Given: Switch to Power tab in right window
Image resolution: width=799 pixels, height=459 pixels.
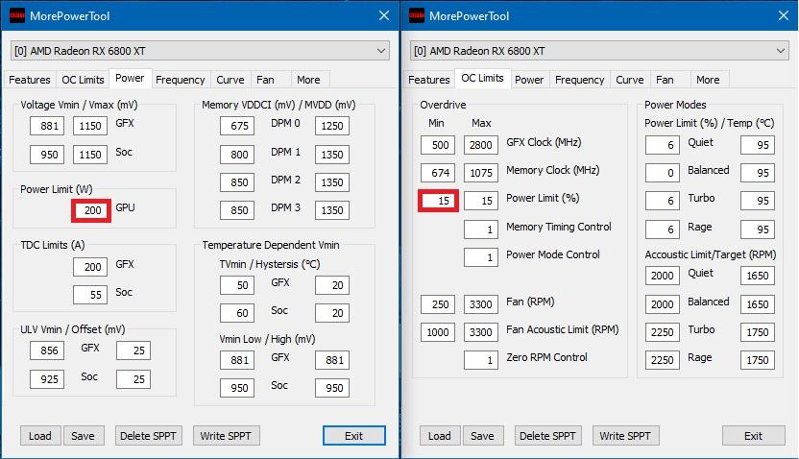Looking at the screenshot, I should click(529, 80).
